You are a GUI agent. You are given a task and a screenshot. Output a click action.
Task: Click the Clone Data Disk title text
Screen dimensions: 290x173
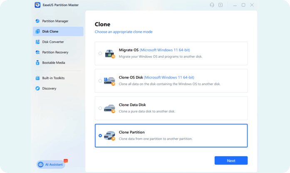coord(132,105)
